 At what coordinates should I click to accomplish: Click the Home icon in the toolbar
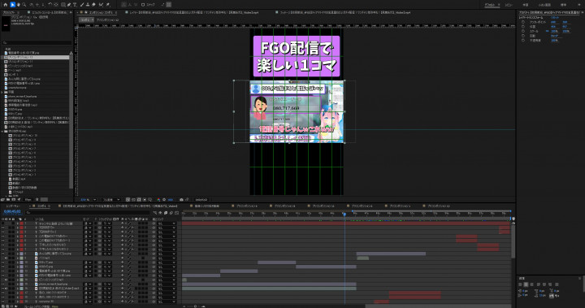(5, 5)
